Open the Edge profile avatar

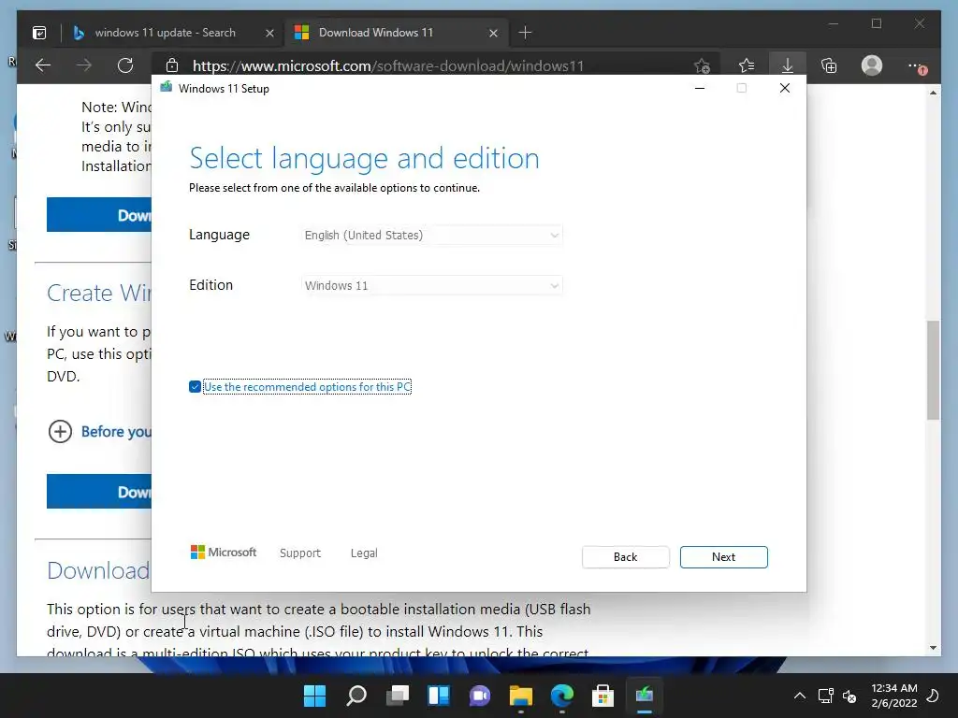coord(872,65)
